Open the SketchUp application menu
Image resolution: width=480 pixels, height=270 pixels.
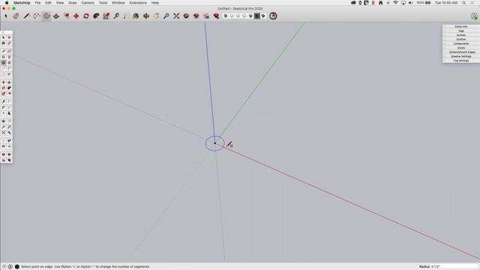click(22, 3)
